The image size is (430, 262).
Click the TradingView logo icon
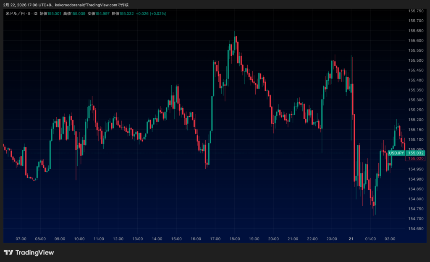pos(8,252)
